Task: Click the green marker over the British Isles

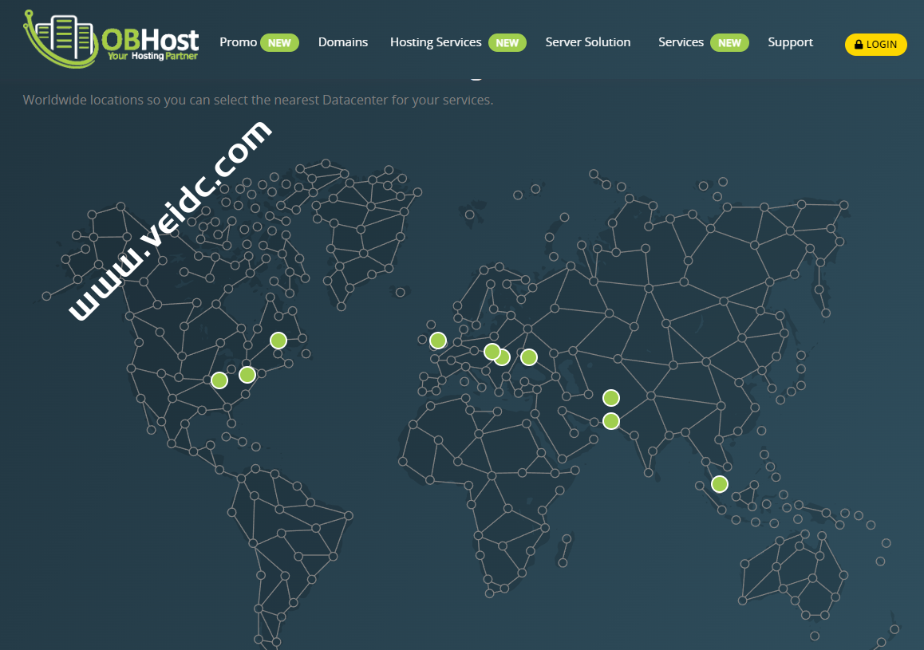Action: [437, 341]
